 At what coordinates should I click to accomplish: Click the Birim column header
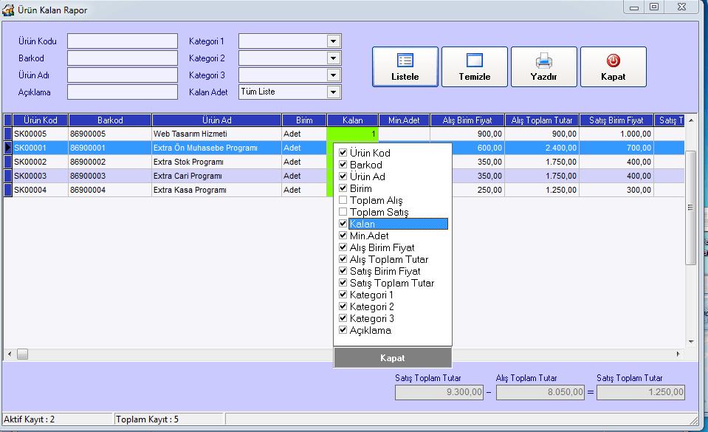pos(304,120)
